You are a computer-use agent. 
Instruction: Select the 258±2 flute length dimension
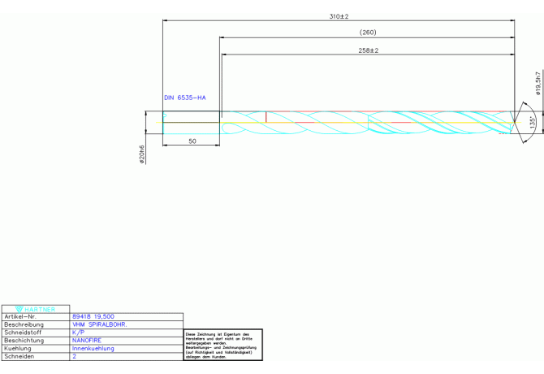coord(368,50)
